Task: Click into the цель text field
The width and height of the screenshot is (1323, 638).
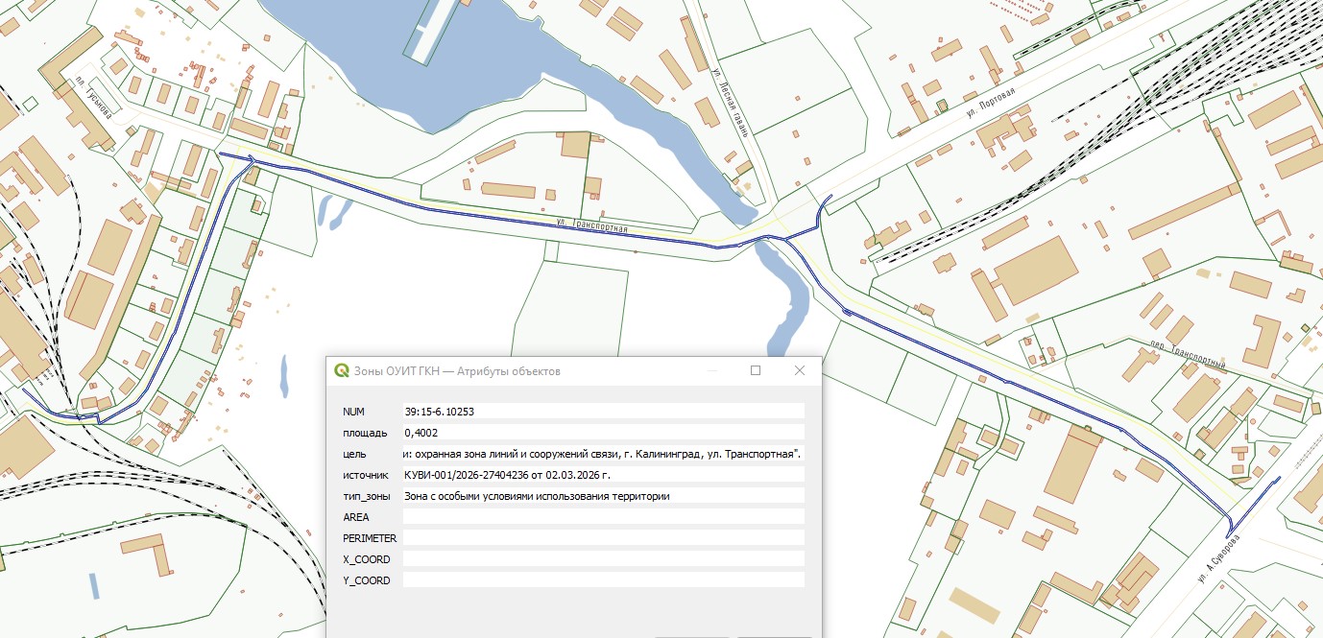Action: [603, 453]
